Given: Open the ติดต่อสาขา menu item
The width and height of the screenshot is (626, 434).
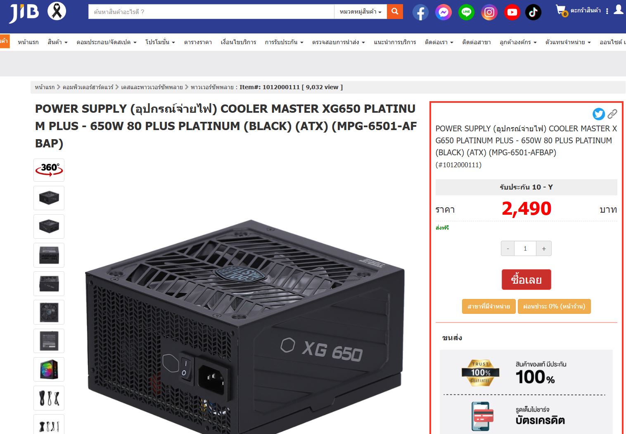Looking at the screenshot, I should click(477, 42).
